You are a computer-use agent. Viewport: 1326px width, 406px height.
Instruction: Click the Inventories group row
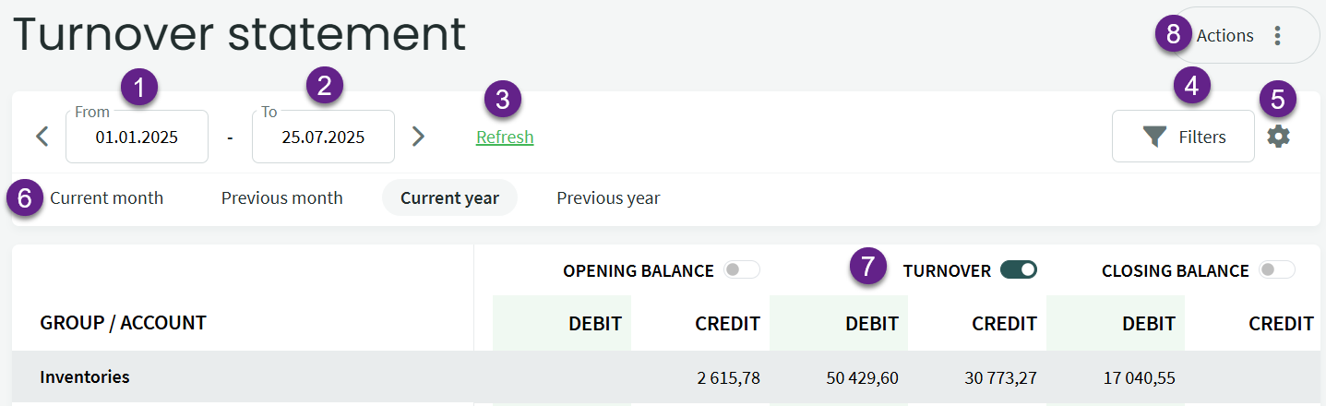[x=85, y=376]
